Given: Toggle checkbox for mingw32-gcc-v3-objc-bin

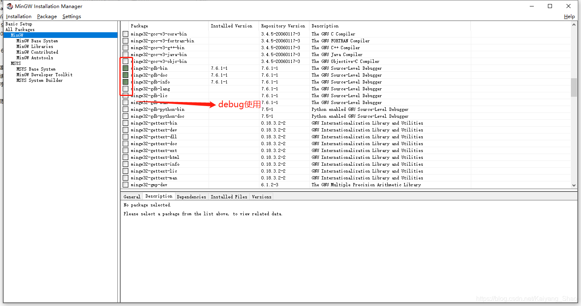Looking at the screenshot, I should point(125,61).
